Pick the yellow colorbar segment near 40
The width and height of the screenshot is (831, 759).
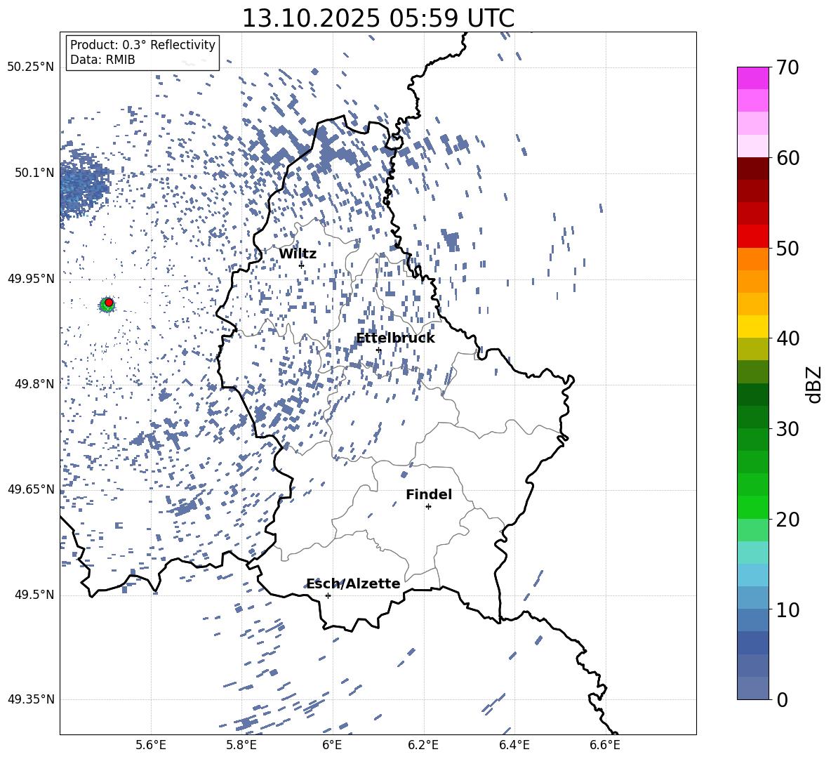[x=752, y=326]
